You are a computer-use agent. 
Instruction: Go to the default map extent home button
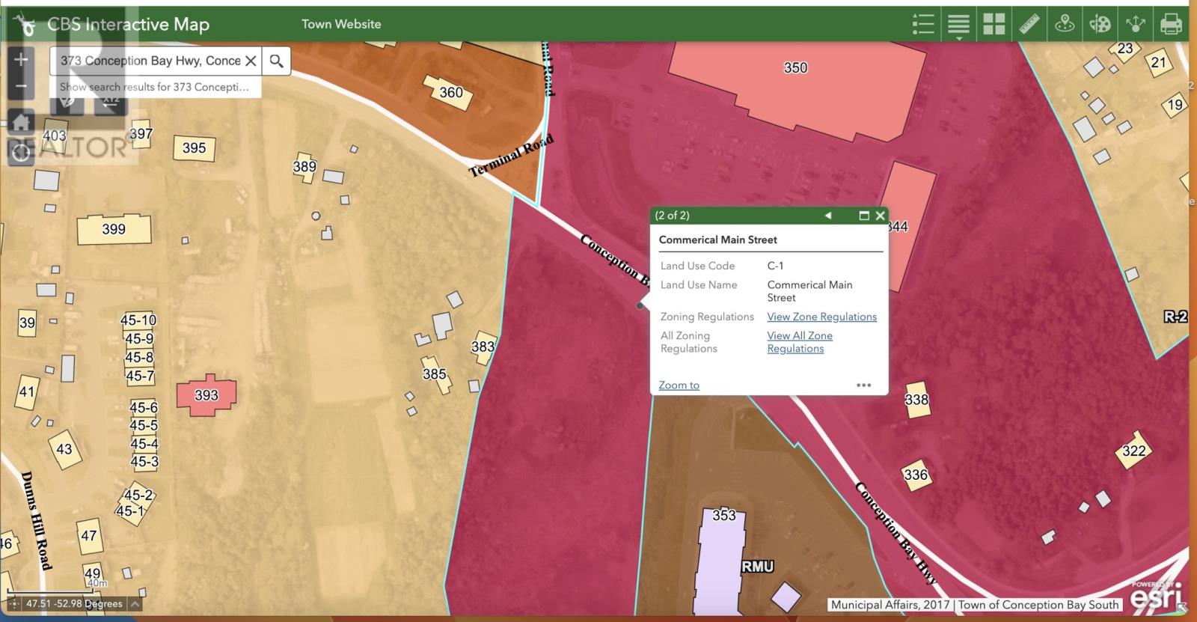(21, 121)
